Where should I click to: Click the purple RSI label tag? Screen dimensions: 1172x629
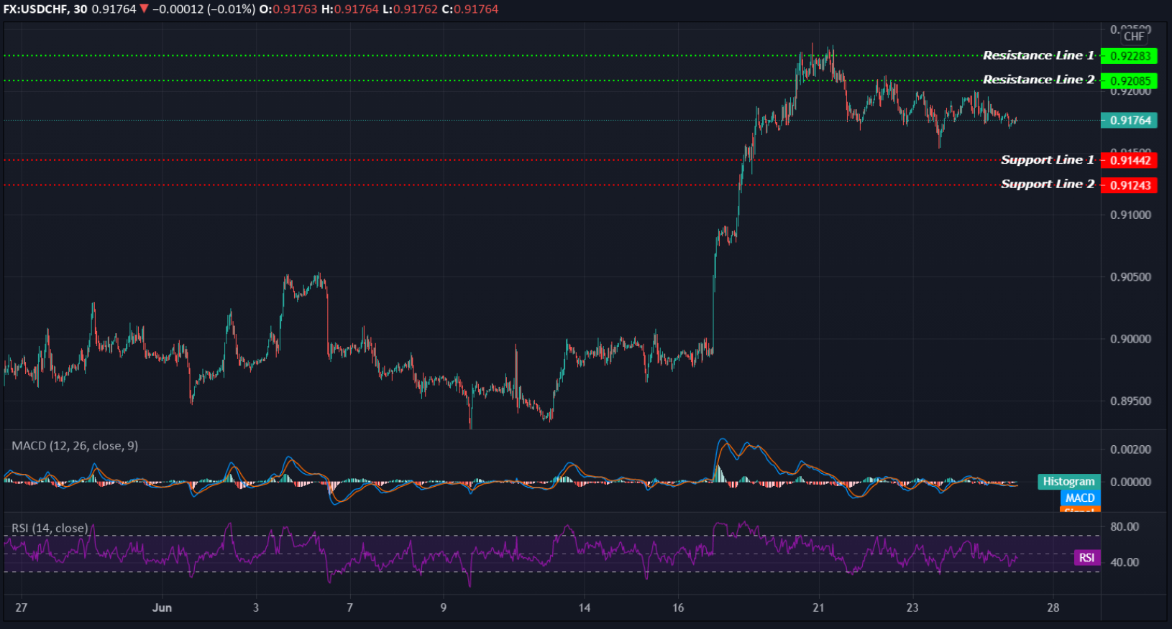pyautogui.click(x=1086, y=558)
